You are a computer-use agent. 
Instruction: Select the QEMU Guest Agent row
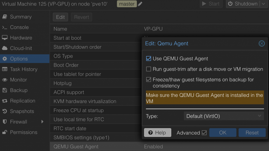(159, 147)
